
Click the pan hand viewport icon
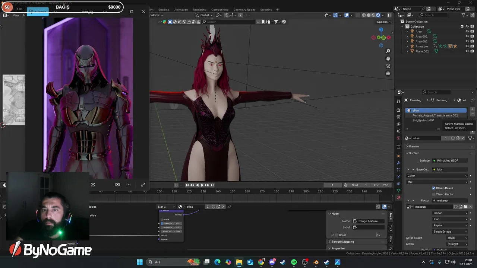388,58
